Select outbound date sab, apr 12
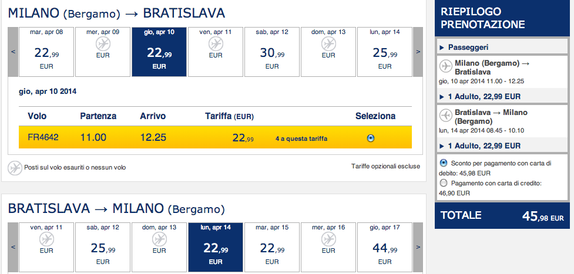Screen dimensions: 574x274 (272, 52)
